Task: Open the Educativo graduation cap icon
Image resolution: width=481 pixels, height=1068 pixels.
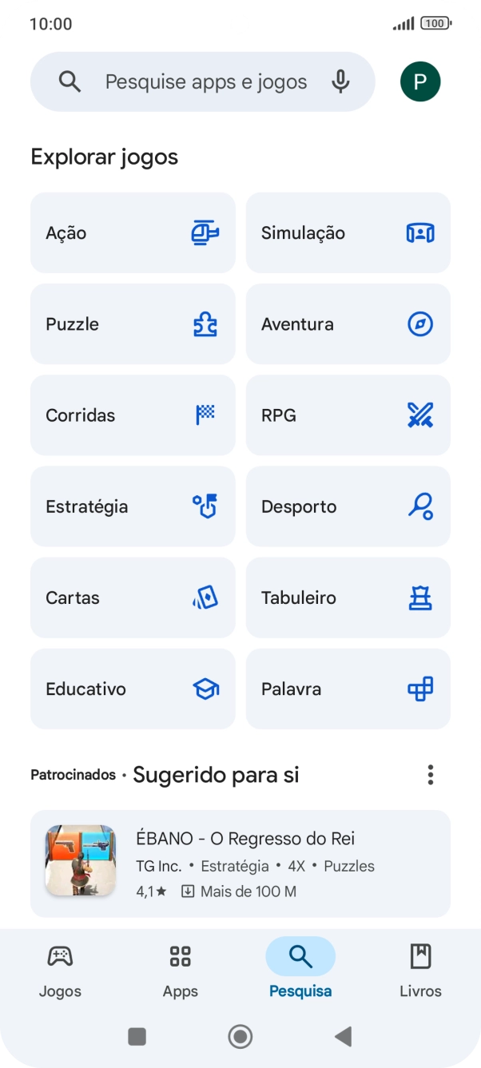Action: click(205, 689)
